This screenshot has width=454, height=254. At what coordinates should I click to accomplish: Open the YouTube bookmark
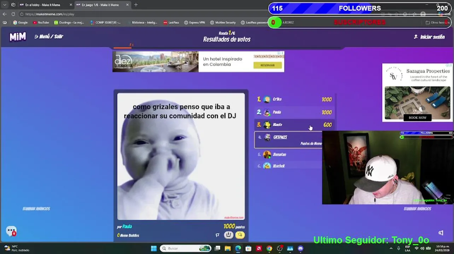click(41, 23)
